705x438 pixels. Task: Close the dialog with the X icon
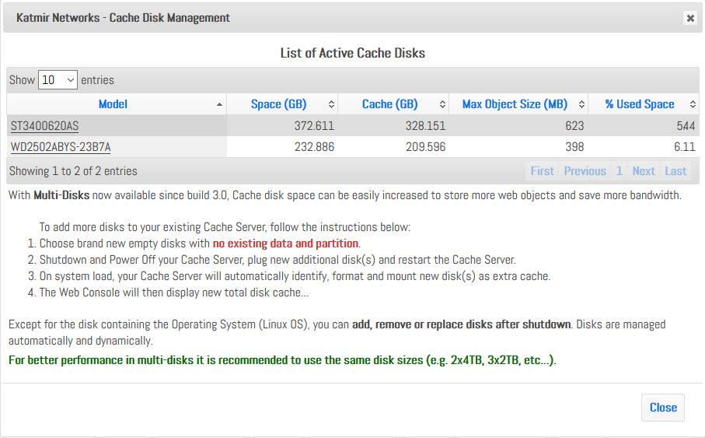[x=690, y=18]
